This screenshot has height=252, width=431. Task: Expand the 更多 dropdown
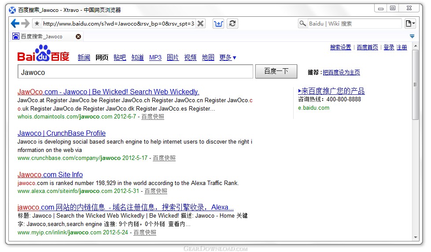pyautogui.click(x=228, y=58)
